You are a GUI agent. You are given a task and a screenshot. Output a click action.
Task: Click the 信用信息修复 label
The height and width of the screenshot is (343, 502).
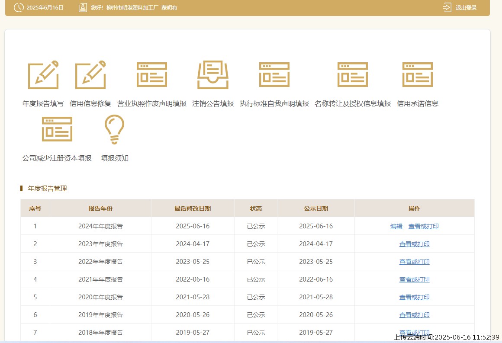coord(90,104)
